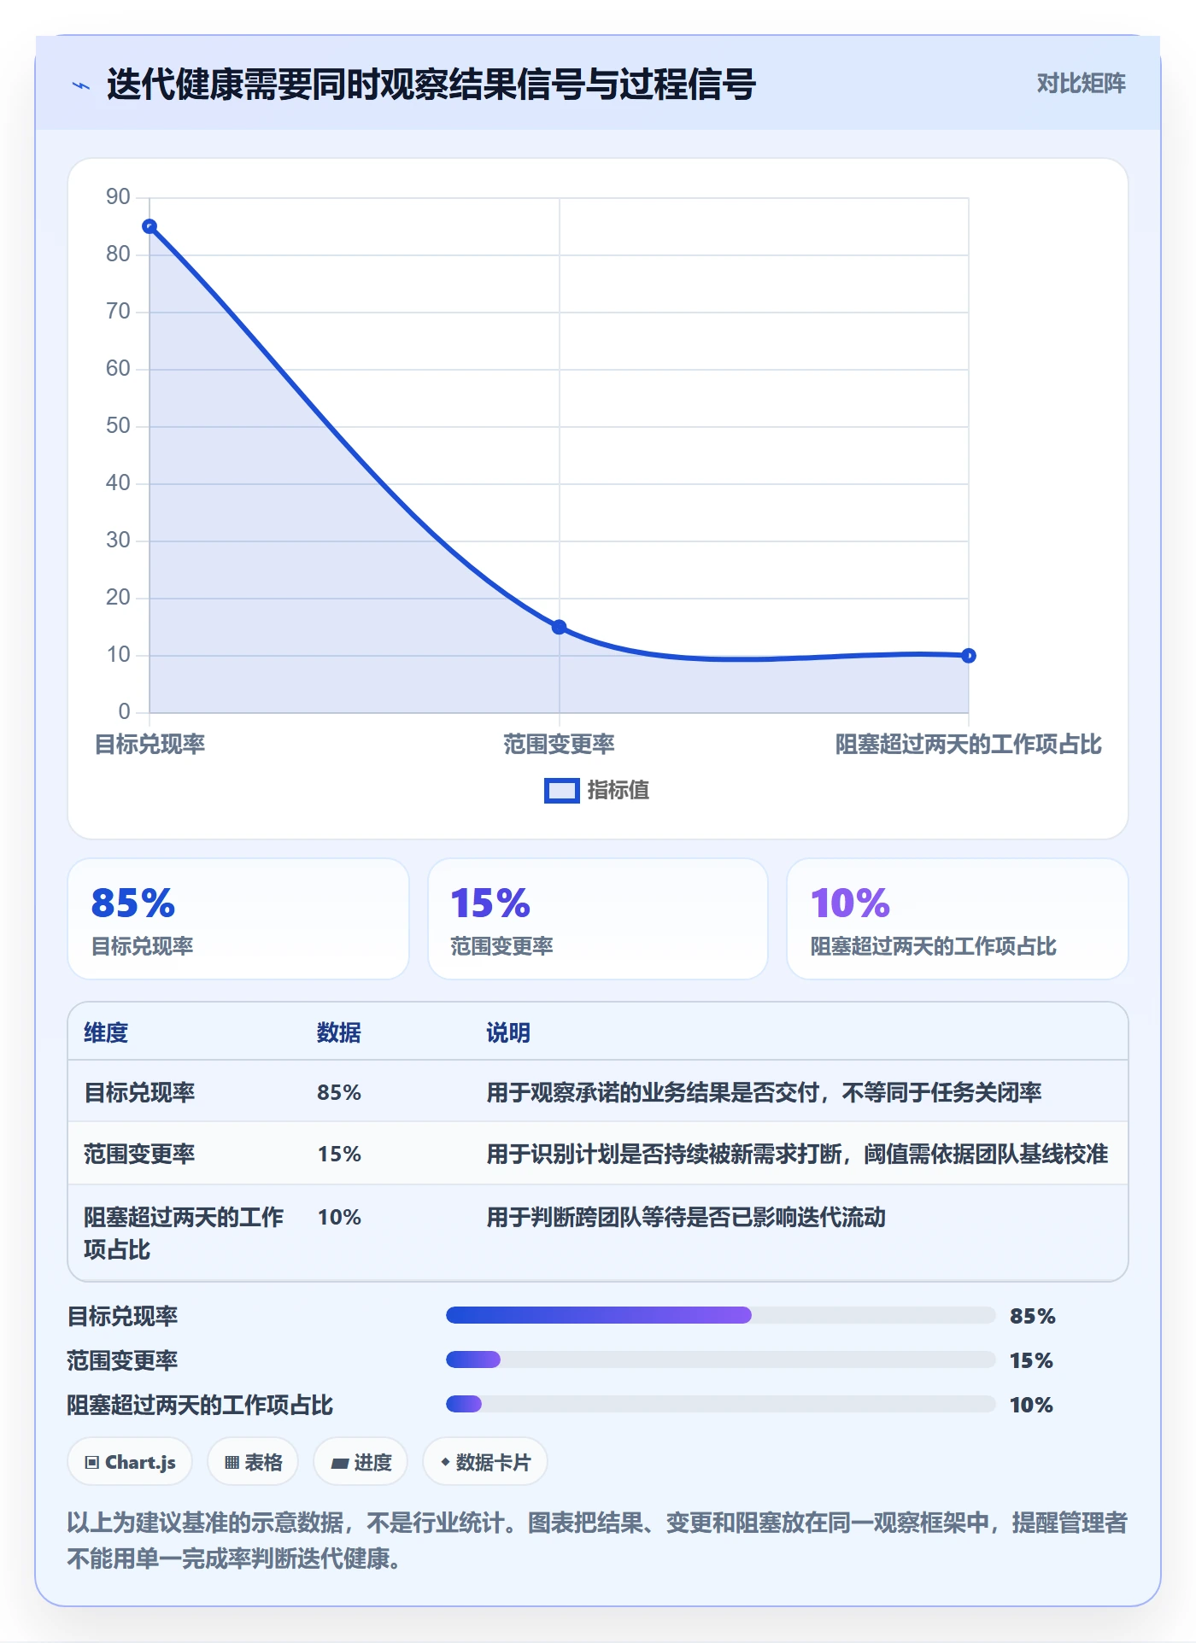The height and width of the screenshot is (1643, 1196).
Task: Click the x-axis label 目标兑现率
Action: [x=149, y=744]
